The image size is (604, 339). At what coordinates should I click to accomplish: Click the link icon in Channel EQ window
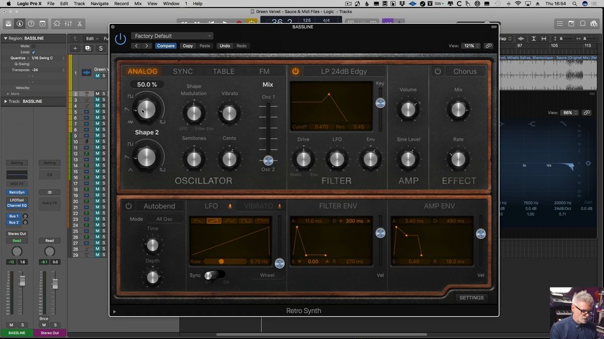click(586, 112)
